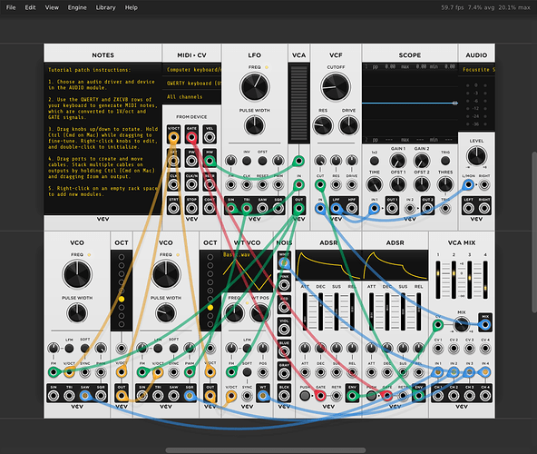
Task: Click the VCF RES knob
Action: click(x=323, y=125)
